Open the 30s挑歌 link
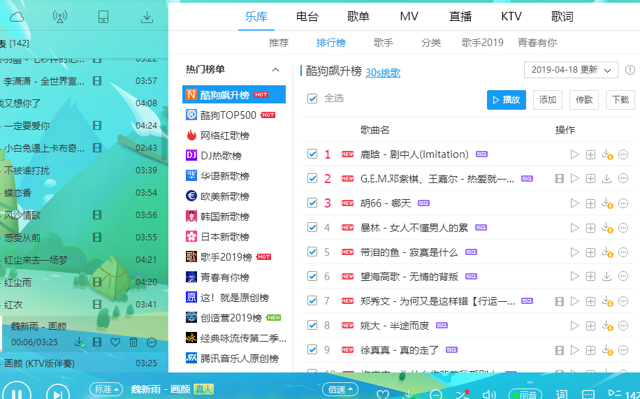The height and width of the screenshot is (399, 640). 383,72
